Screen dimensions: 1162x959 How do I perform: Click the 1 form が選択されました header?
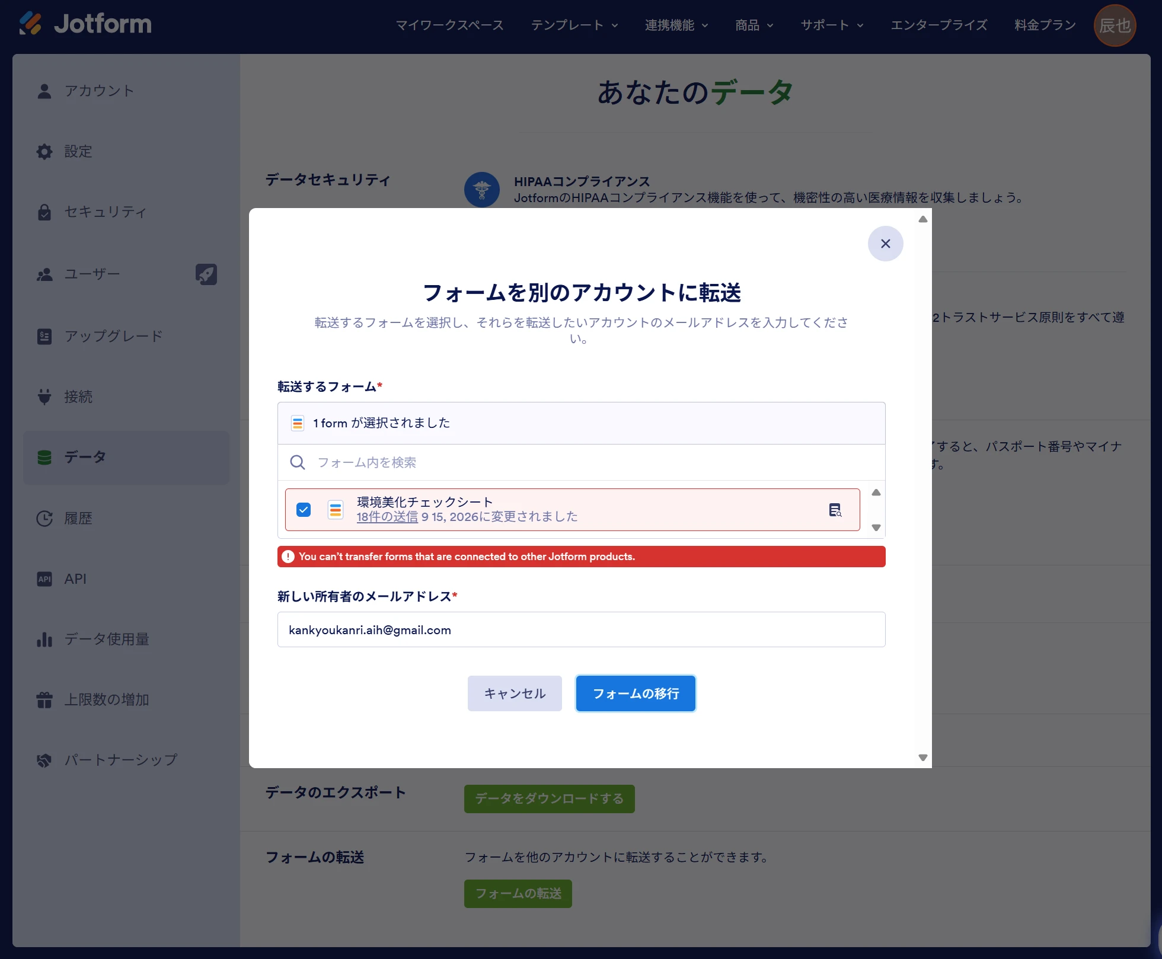click(581, 423)
